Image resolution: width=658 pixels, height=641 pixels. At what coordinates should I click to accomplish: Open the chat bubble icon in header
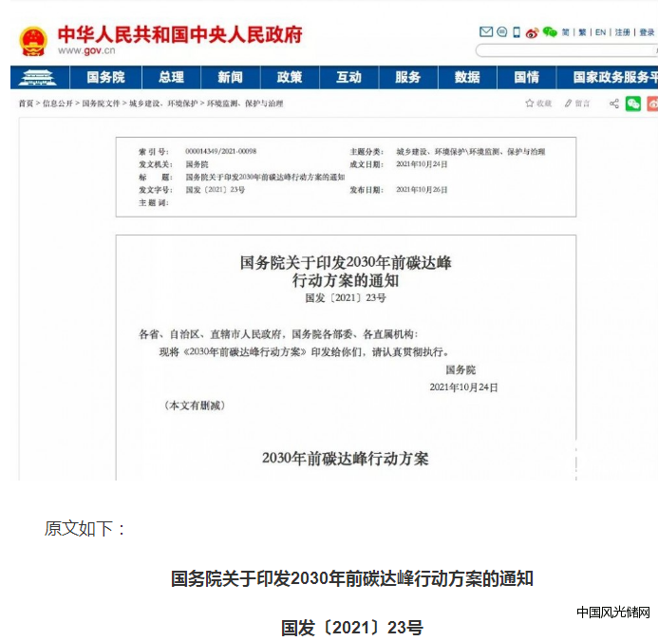[501, 32]
